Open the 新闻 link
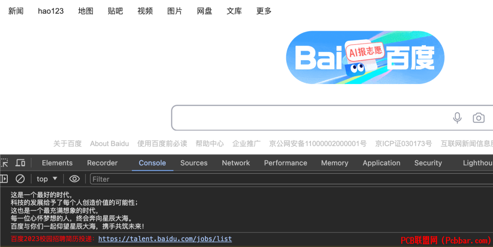This screenshot has height=247, width=493. coord(16,11)
